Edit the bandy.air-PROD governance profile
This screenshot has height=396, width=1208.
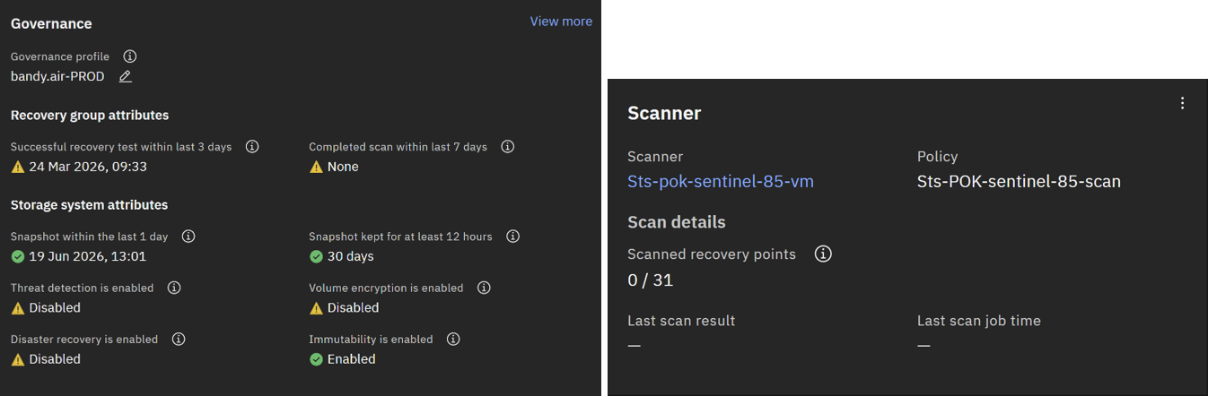click(126, 76)
